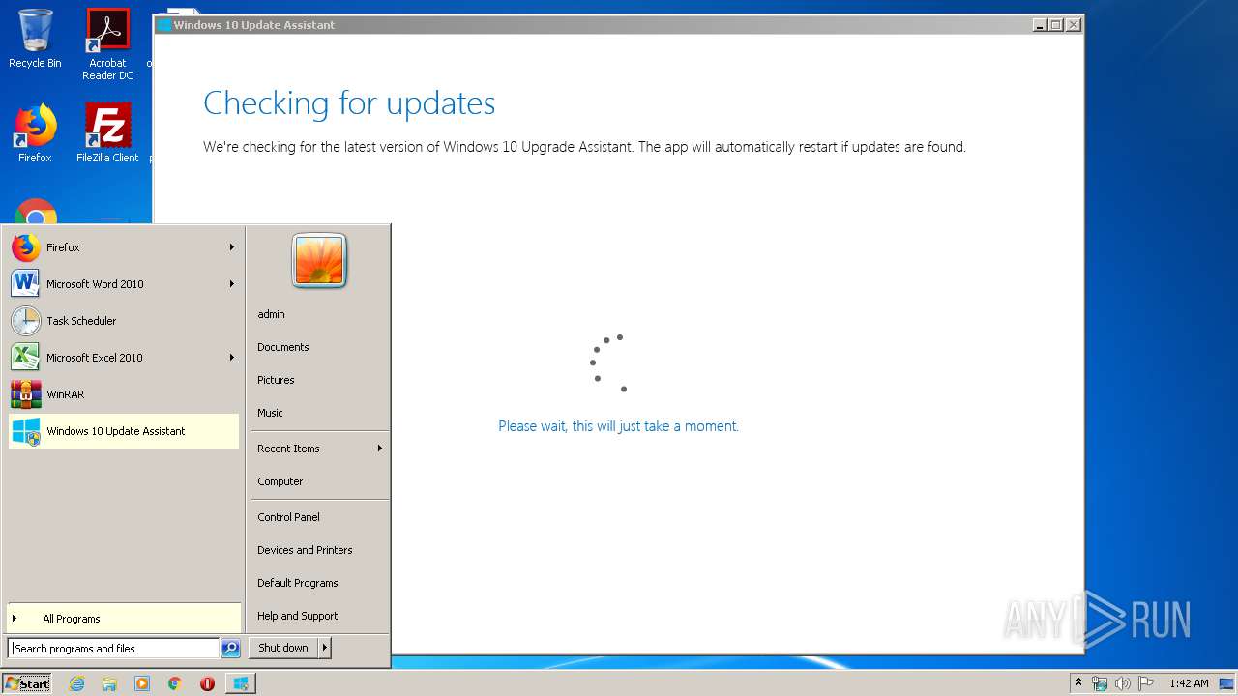Maximize the Windows 10 Update Assistant window

point(1056,25)
